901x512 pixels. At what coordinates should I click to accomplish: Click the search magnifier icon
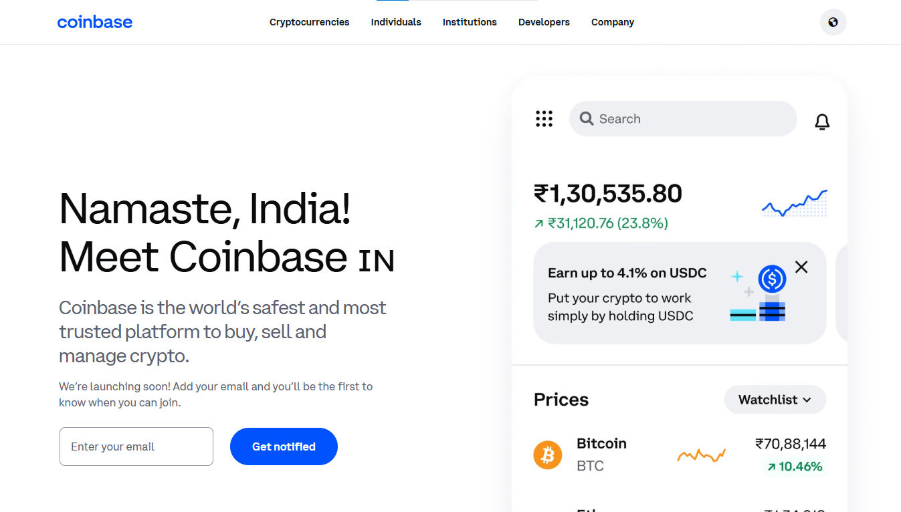point(587,118)
